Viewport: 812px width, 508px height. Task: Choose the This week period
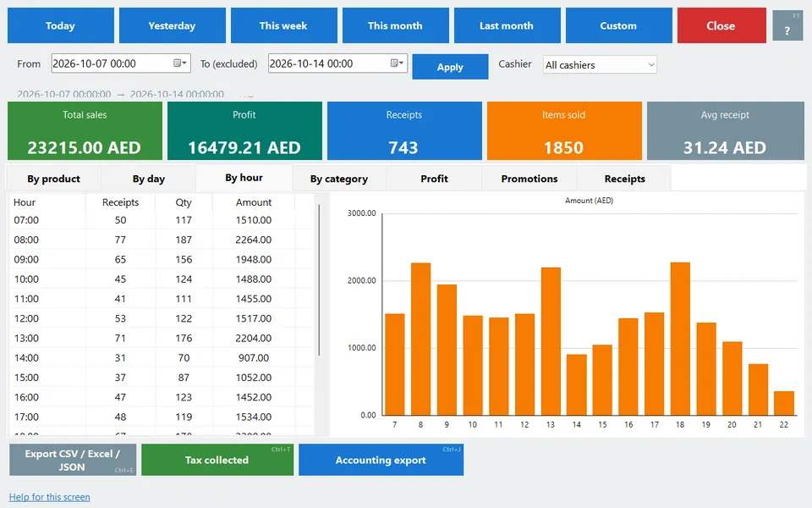(284, 25)
